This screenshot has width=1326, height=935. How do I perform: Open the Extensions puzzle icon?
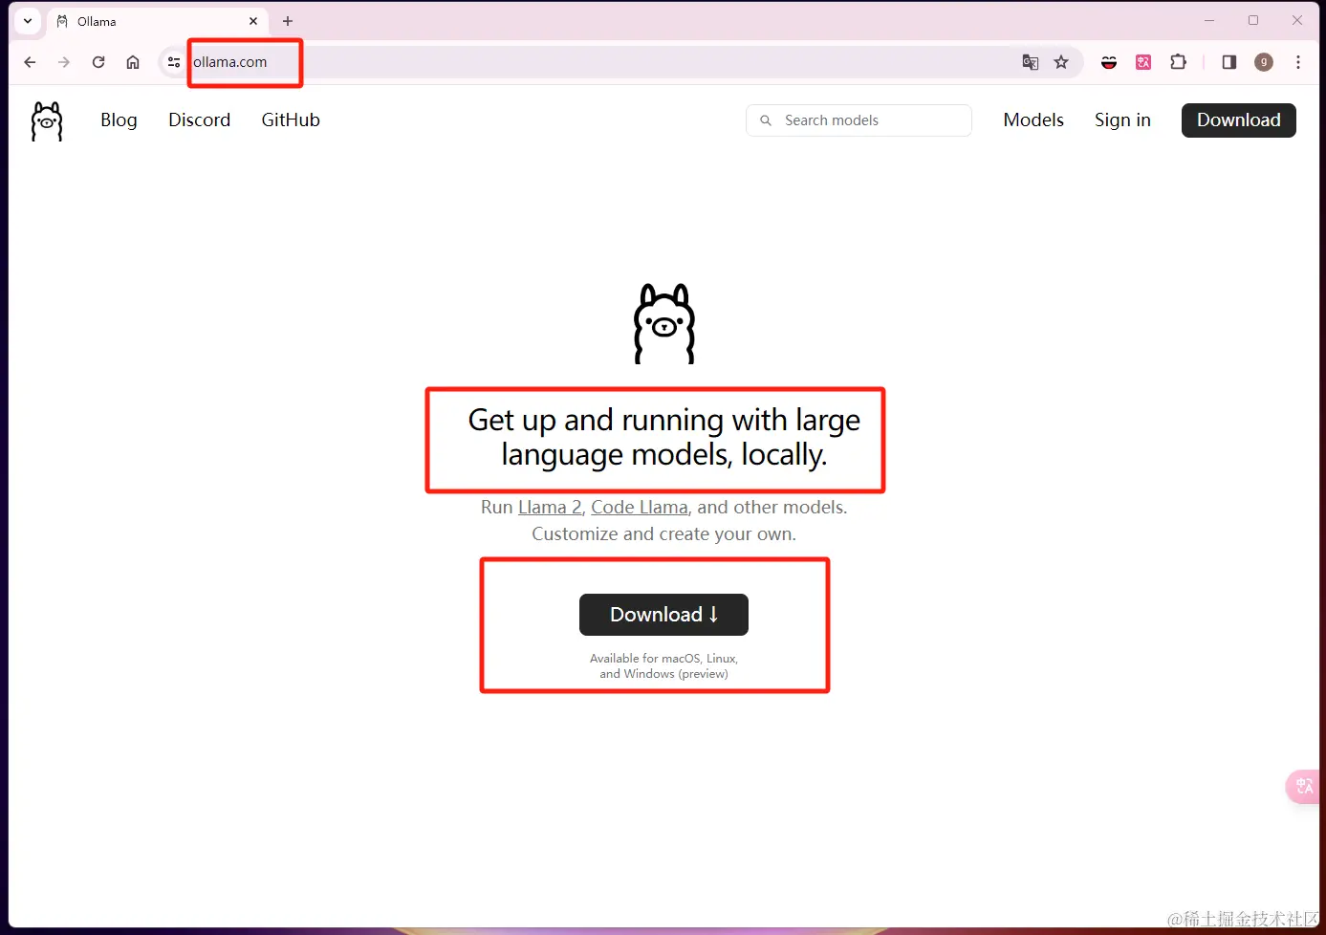(x=1178, y=62)
